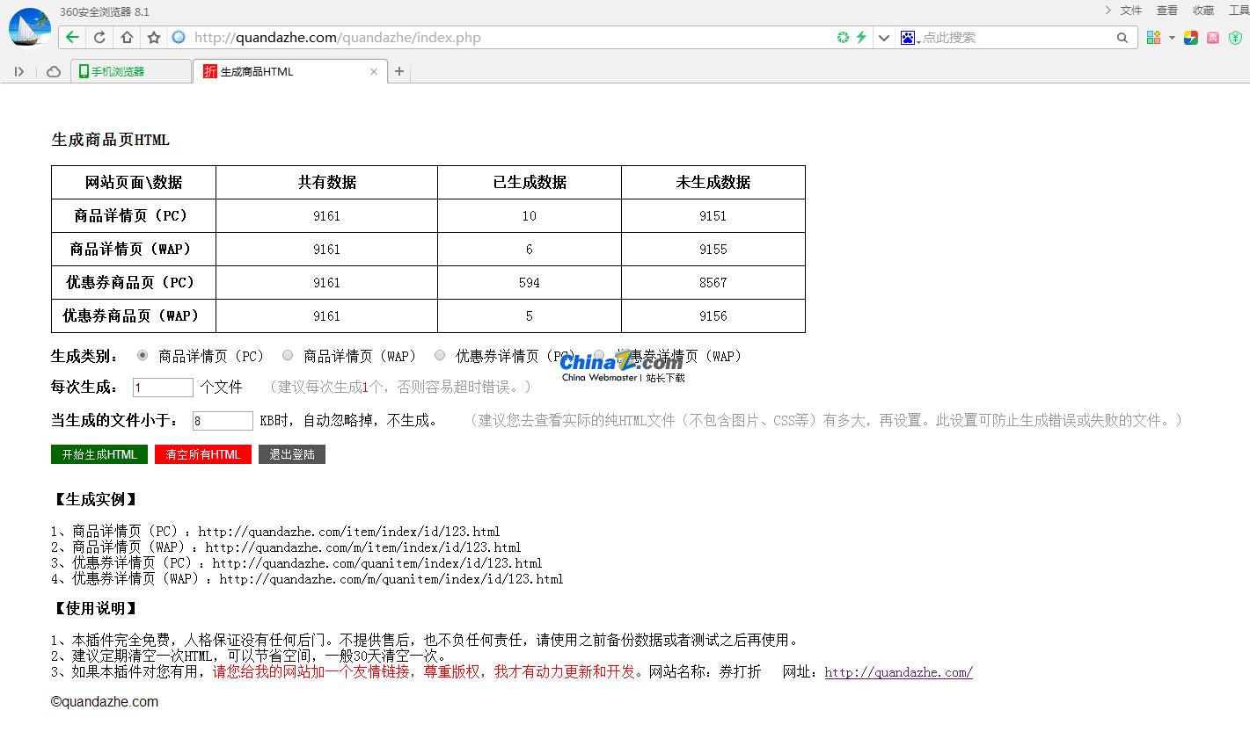Screen dimensions: 1250x732
Task: Click the colorful pinwheel extension icon
Action: pyautogui.click(x=1191, y=37)
